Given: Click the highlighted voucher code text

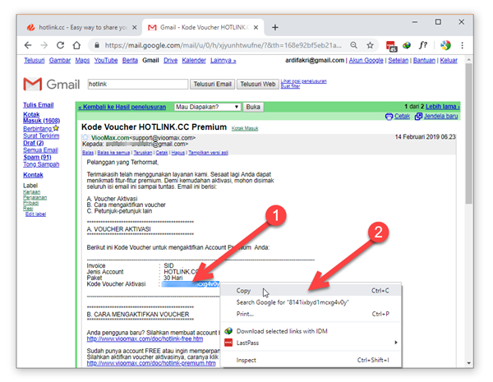Looking at the screenshot, I should [x=191, y=284].
